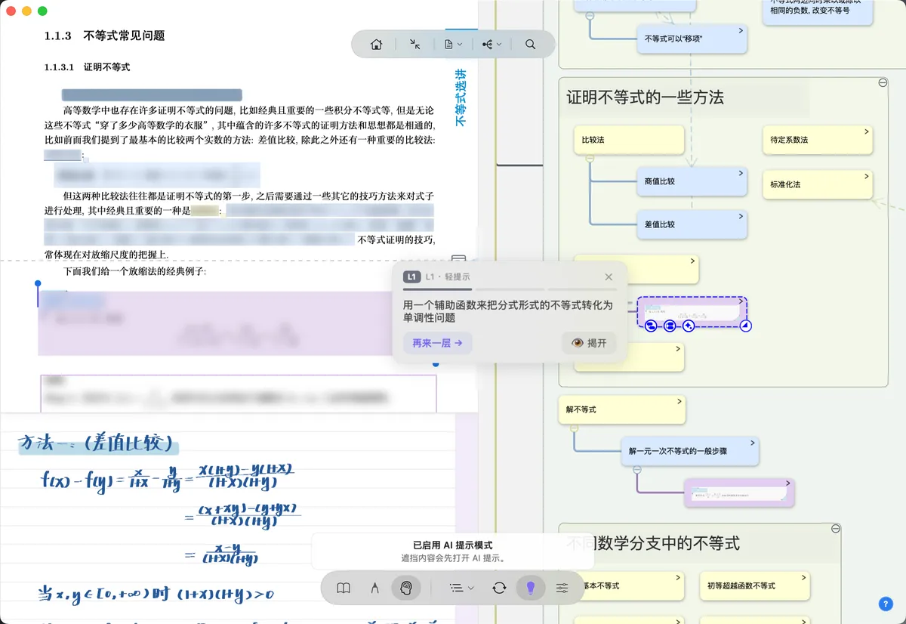Click the 不同数学分支中的不等式 group title
The image size is (906, 624).
pyautogui.click(x=652, y=543)
